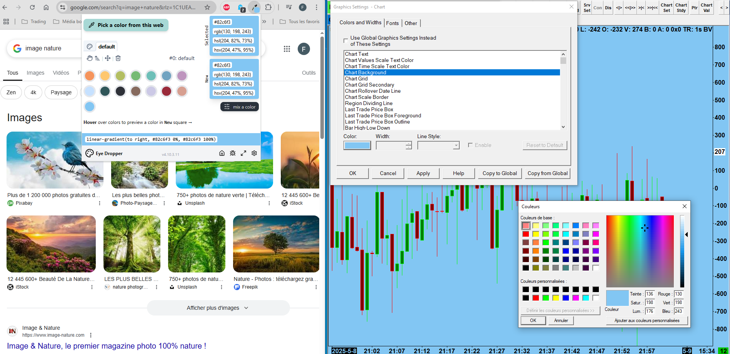The height and width of the screenshot is (354, 730).
Task: Click the mix a color button
Action: tap(240, 107)
